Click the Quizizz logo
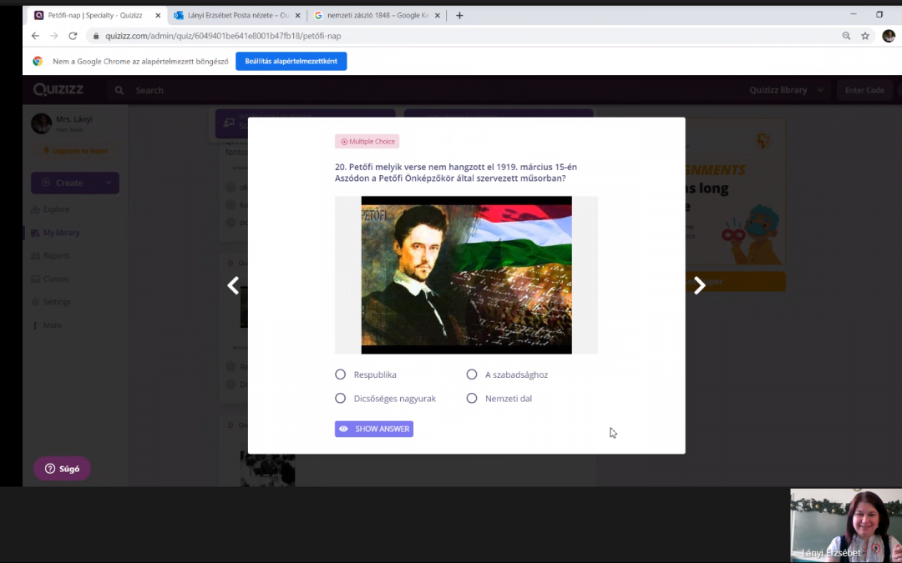Image resolution: width=902 pixels, height=563 pixels. 58,89
